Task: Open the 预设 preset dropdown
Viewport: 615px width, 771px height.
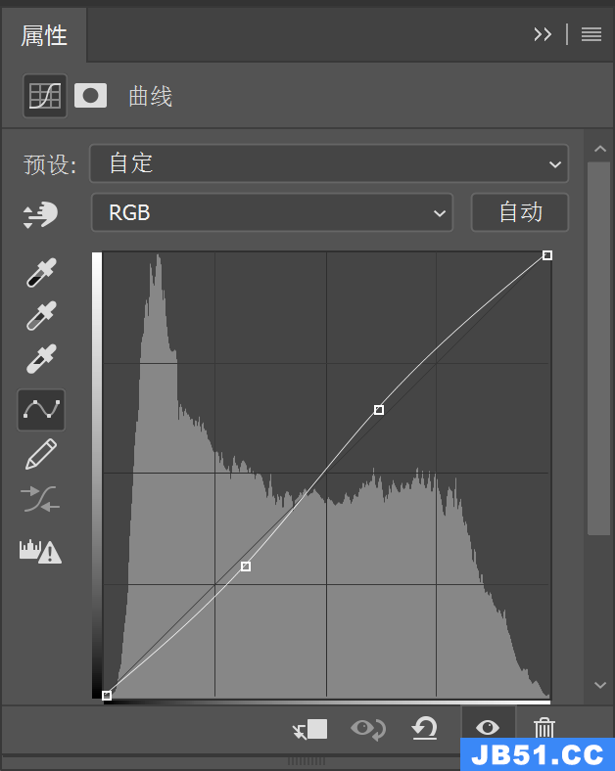Action: coord(329,163)
